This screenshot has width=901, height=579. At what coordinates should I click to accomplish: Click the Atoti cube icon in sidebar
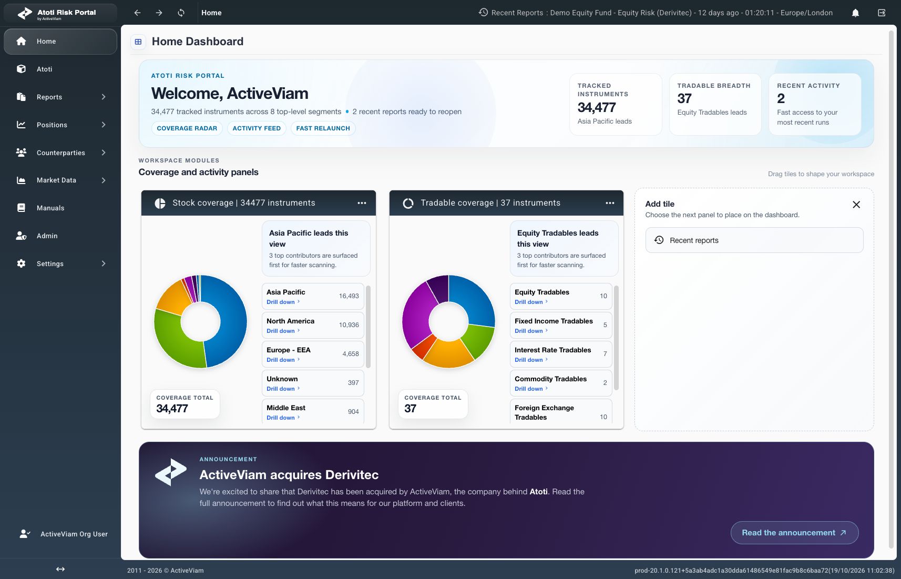(21, 69)
